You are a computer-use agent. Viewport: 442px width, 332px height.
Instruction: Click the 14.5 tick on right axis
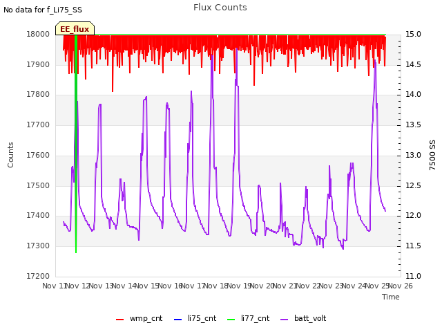coord(413,64)
